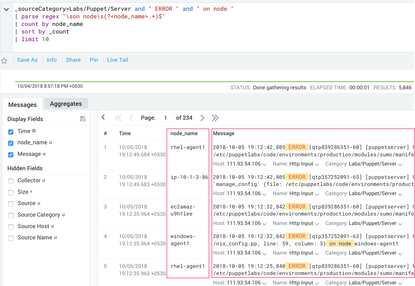The image size is (415, 286).
Task: Uncheck the Time display field
Action: (x=11, y=132)
